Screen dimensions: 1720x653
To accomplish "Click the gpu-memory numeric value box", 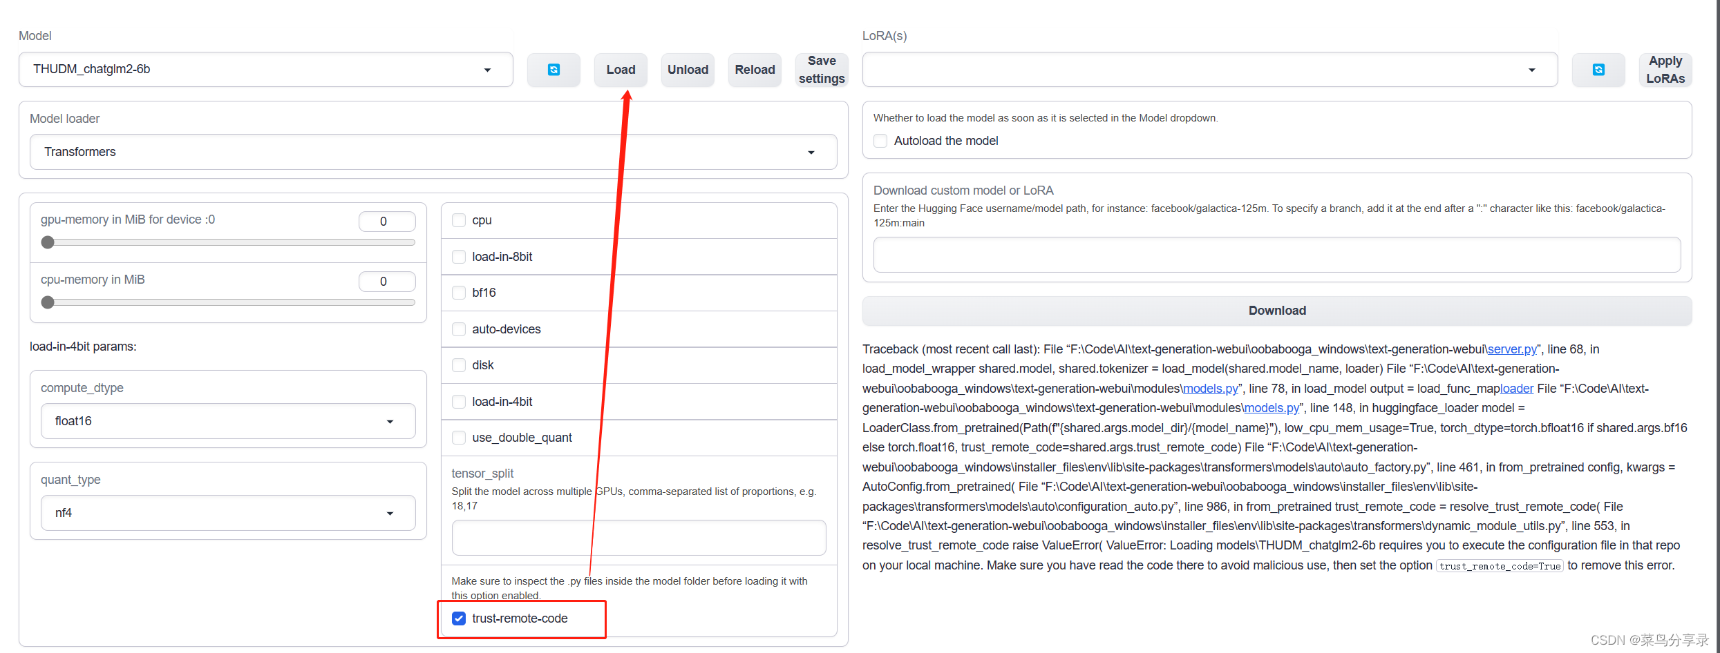I will 387,222.
